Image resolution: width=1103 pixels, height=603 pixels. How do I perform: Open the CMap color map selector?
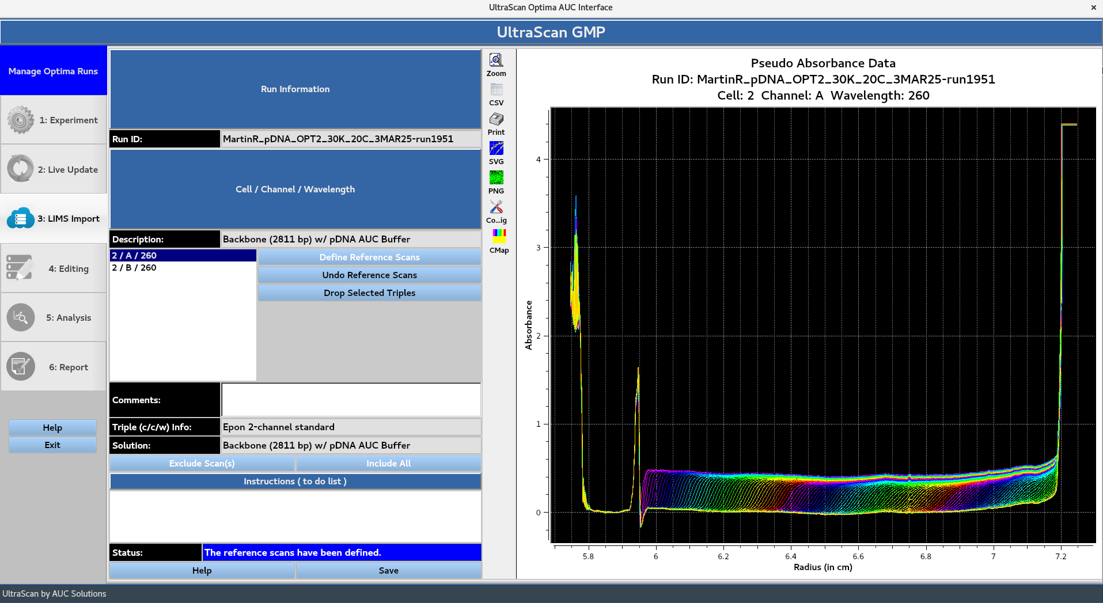tap(498, 235)
